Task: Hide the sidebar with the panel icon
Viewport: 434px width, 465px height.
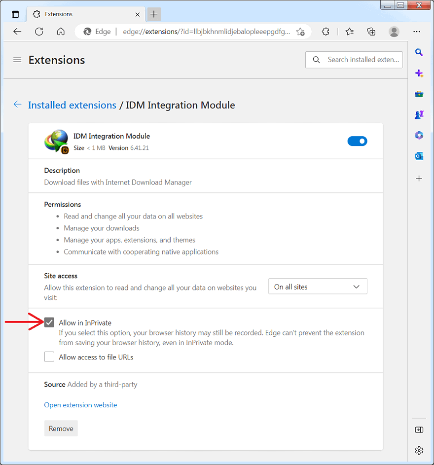Action: tap(419, 429)
